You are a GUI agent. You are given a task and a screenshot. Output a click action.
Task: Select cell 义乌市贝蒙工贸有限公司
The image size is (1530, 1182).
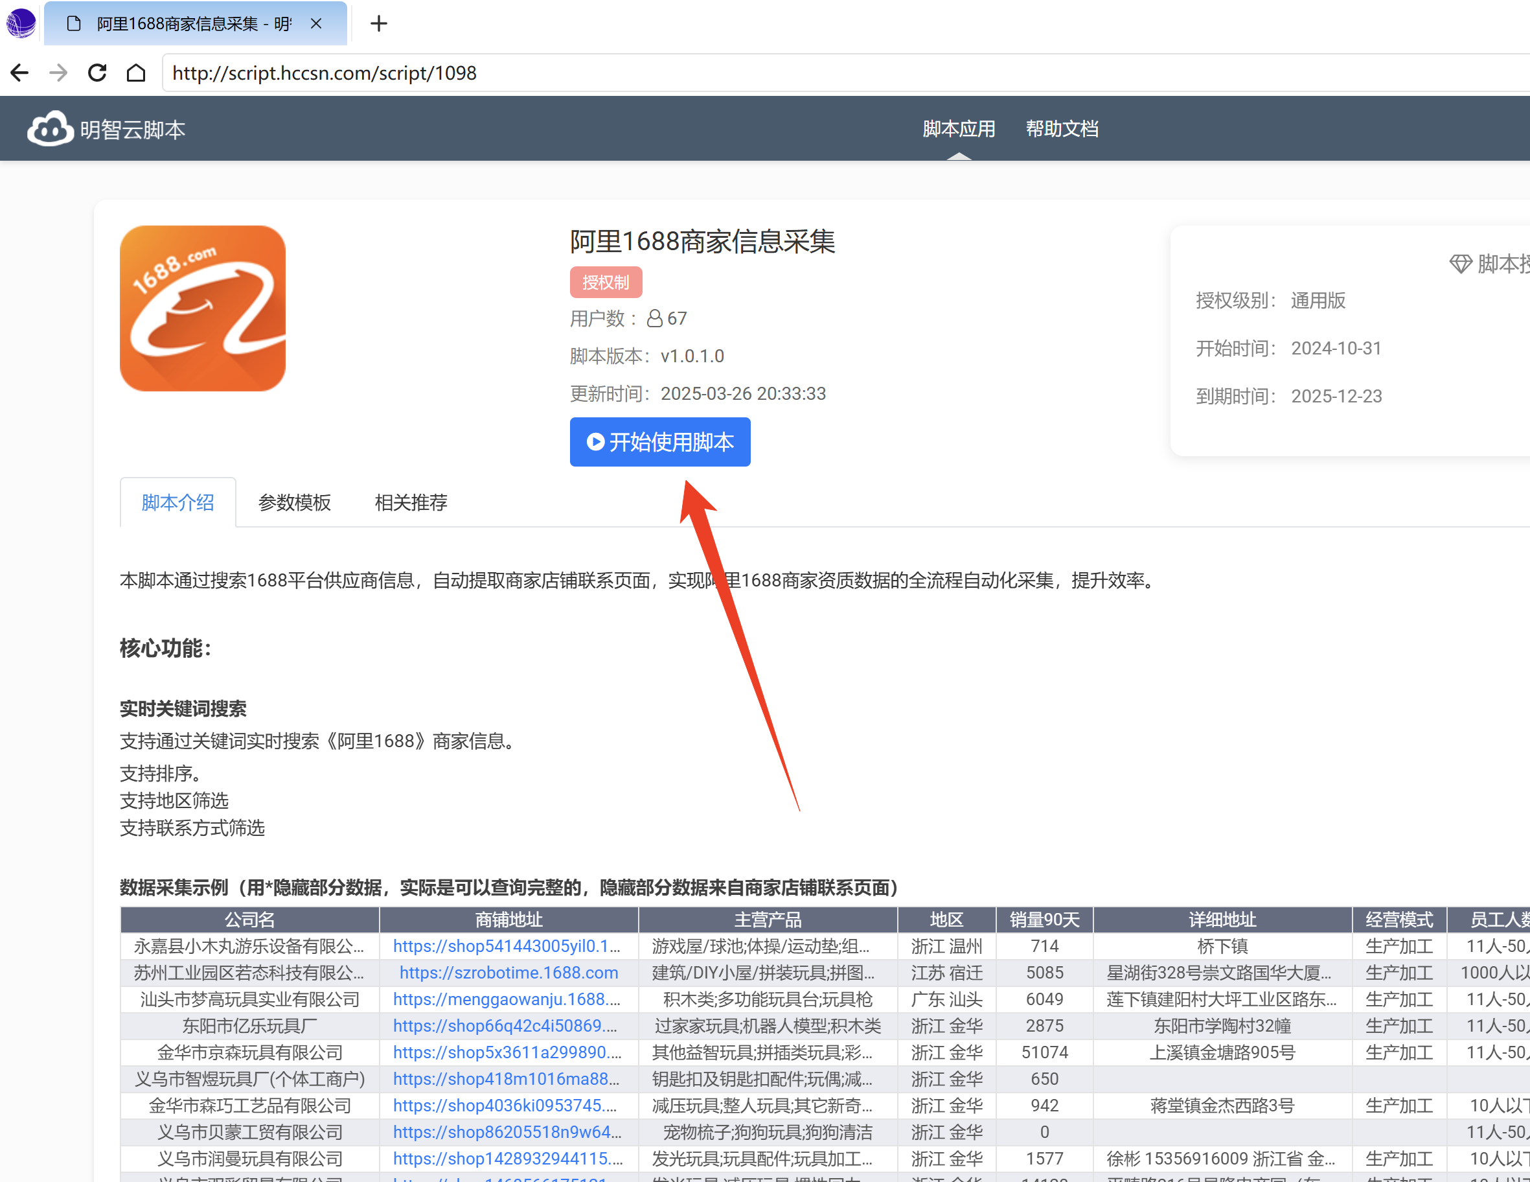coord(249,1132)
